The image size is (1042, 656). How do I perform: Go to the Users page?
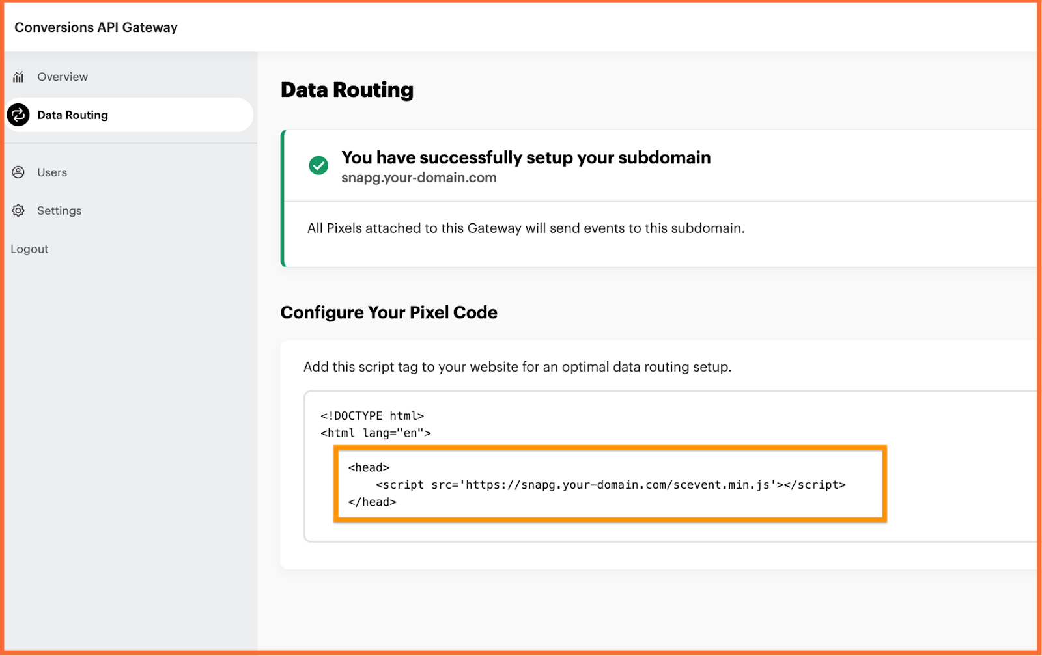click(52, 172)
